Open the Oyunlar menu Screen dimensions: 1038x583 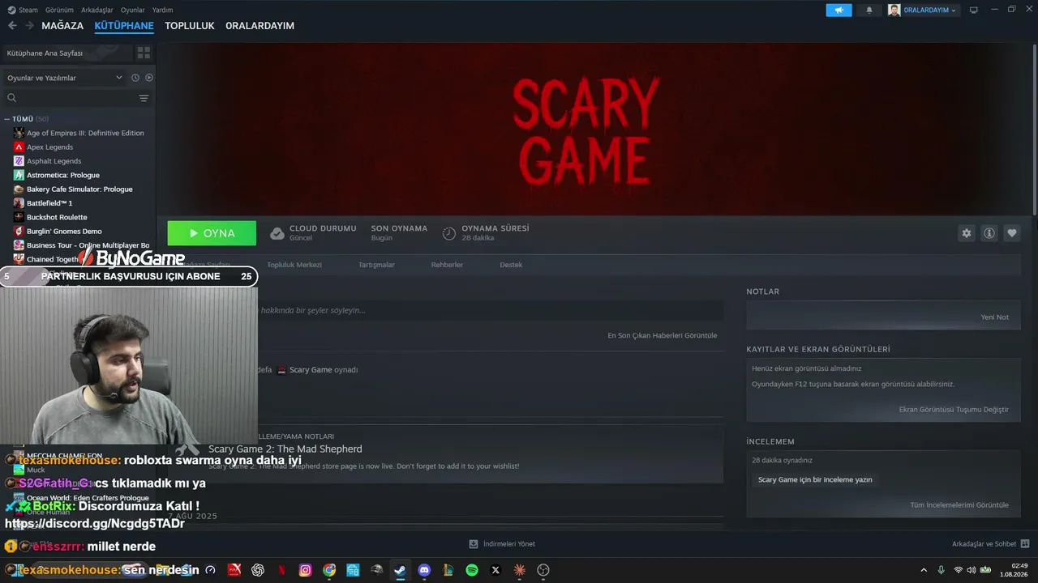pos(133,10)
